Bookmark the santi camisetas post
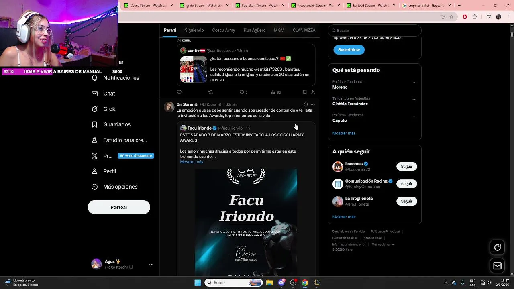This screenshot has width=514, height=289. 305,92
